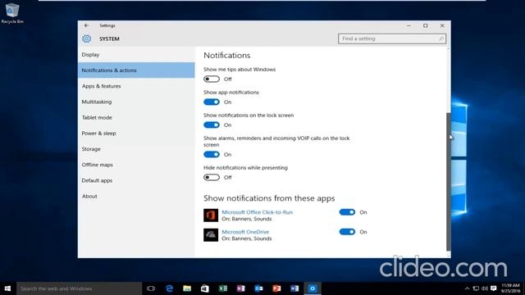Open Default apps settings
Image resolution: width=525 pixels, height=295 pixels.
pos(136,180)
